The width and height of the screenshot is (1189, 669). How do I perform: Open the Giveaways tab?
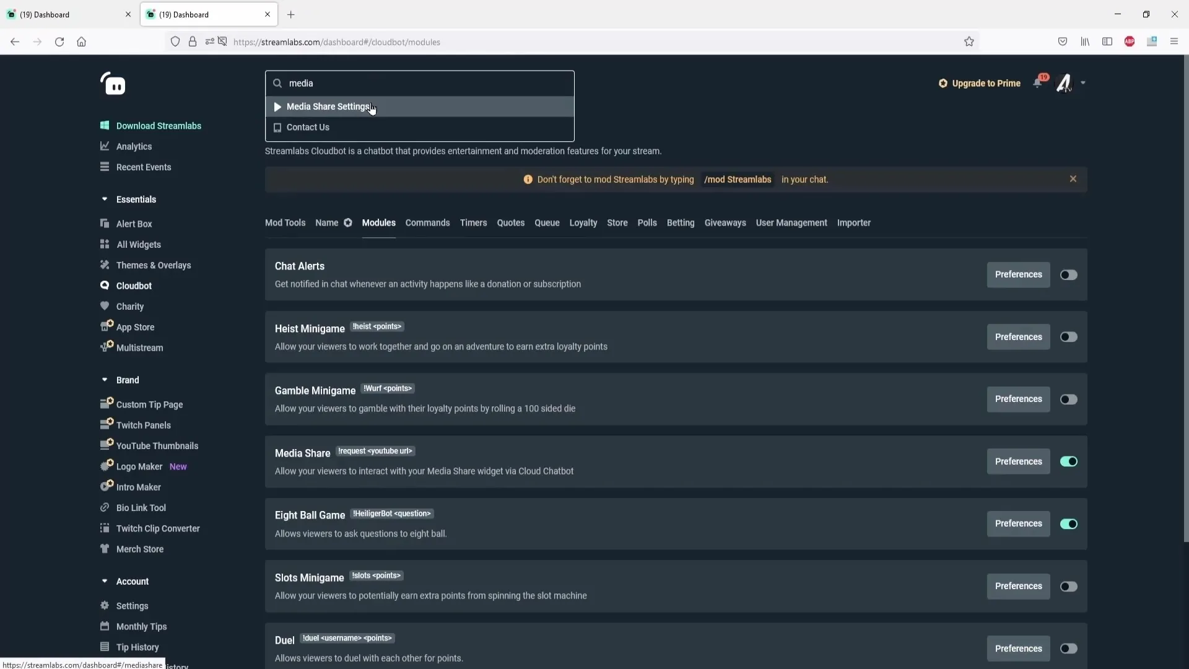click(725, 222)
